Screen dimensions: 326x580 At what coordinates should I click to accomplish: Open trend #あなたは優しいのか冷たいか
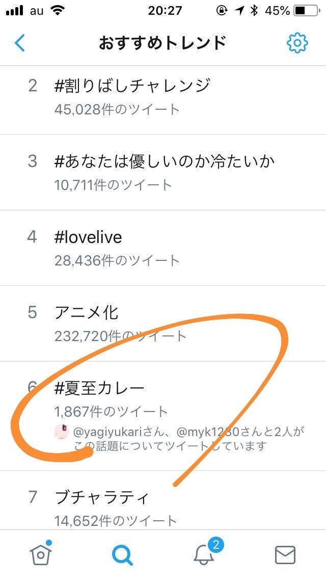(x=165, y=161)
